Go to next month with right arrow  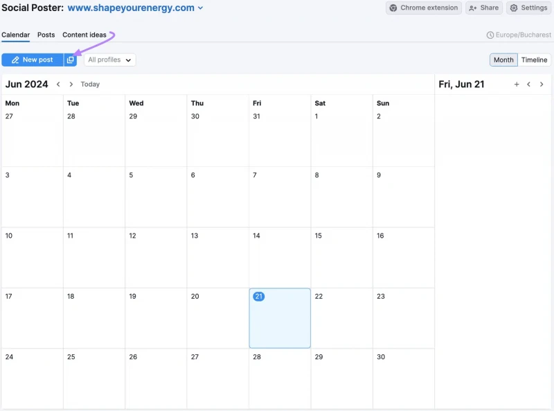point(71,84)
